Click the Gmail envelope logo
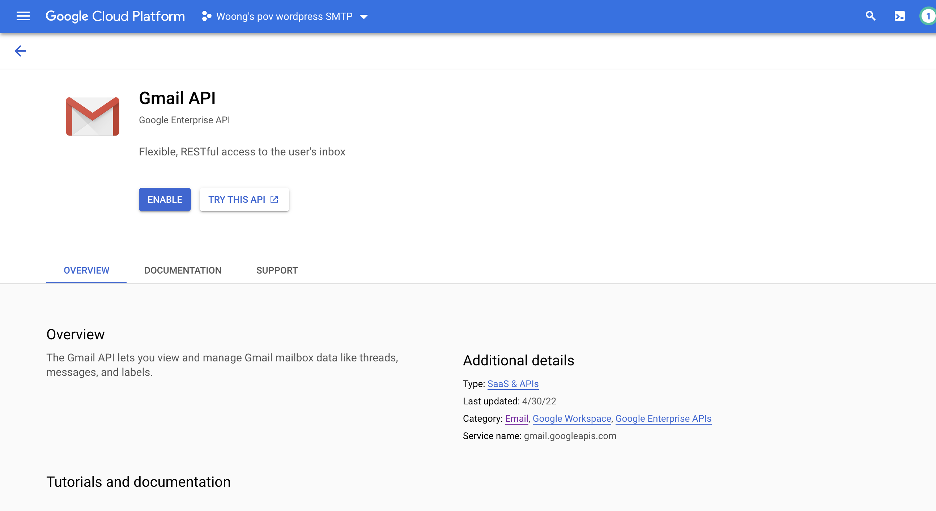 (92, 116)
